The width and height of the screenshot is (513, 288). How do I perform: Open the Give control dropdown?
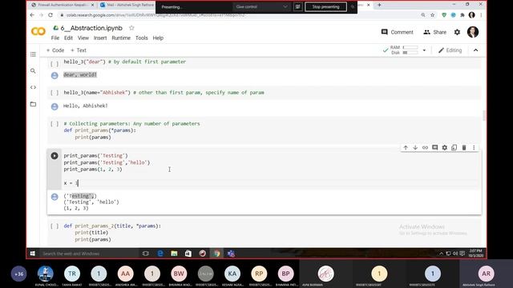261,7
